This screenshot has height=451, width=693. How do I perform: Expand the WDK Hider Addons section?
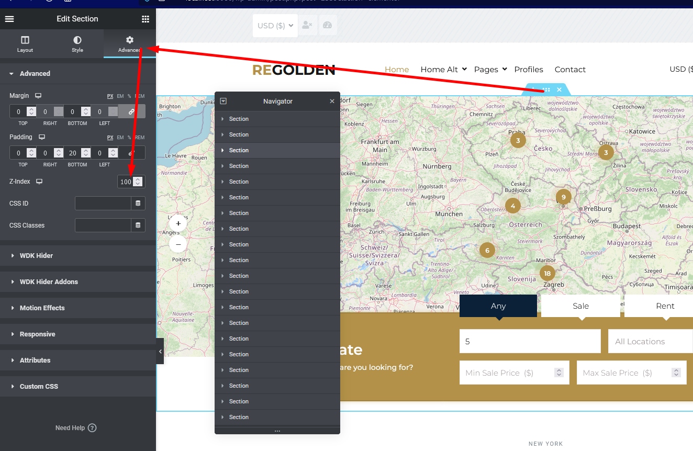coord(78,282)
